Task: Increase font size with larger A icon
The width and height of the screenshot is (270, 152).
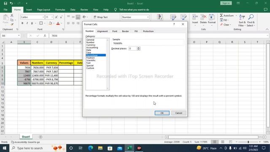Action: point(56,17)
